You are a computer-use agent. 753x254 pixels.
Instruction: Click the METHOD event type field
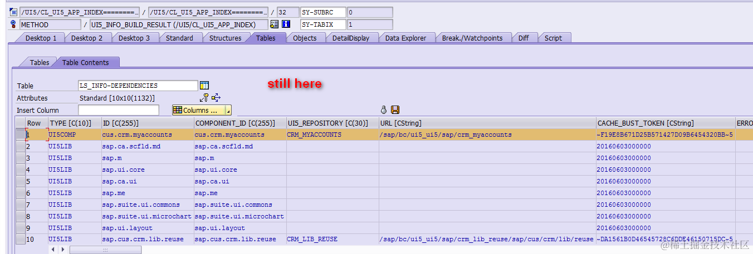(50, 24)
